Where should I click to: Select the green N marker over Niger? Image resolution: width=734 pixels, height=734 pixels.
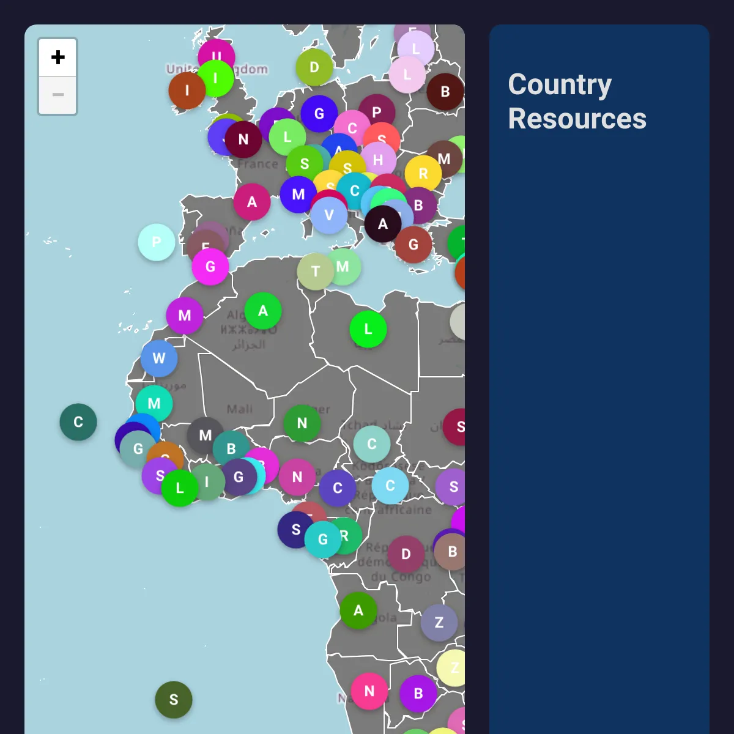(302, 423)
